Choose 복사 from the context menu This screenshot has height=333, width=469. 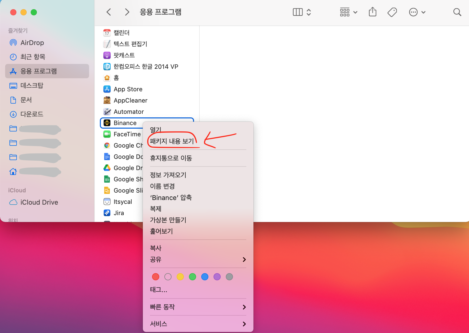198,248
